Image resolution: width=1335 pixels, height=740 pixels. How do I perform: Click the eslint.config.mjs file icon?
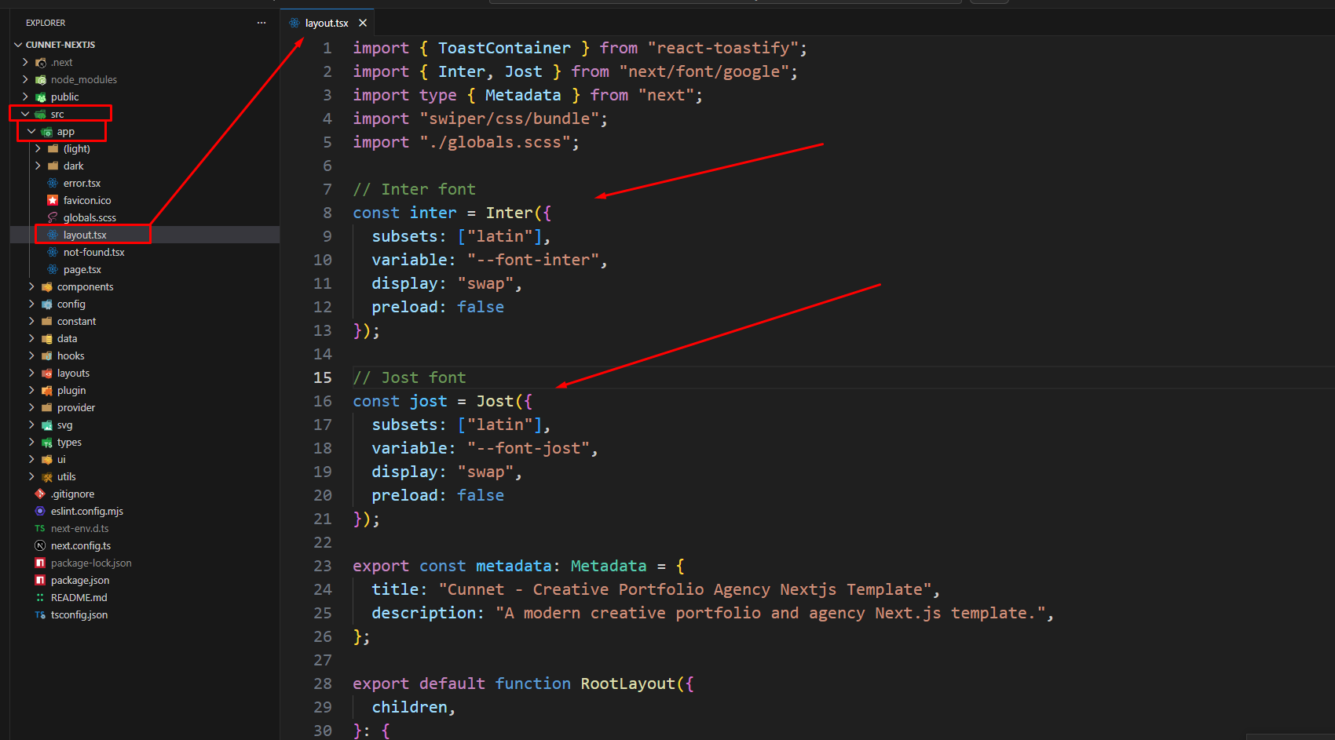[x=40, y=511]
